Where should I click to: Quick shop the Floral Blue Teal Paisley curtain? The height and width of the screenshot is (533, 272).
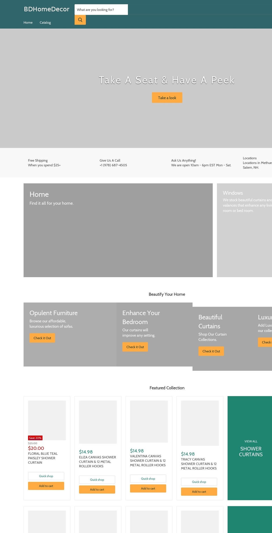[x=46, y=476]
